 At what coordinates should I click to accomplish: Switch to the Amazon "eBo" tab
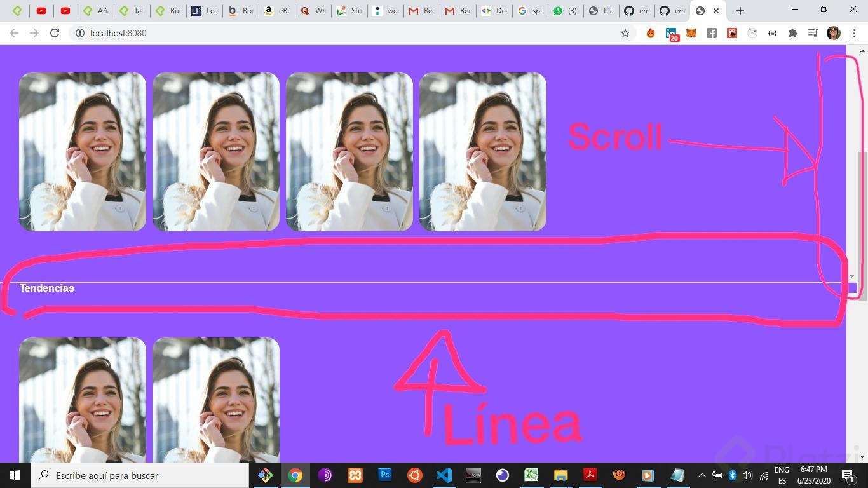276,11
